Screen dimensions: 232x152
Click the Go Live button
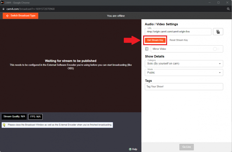click(x=186, y=147)
